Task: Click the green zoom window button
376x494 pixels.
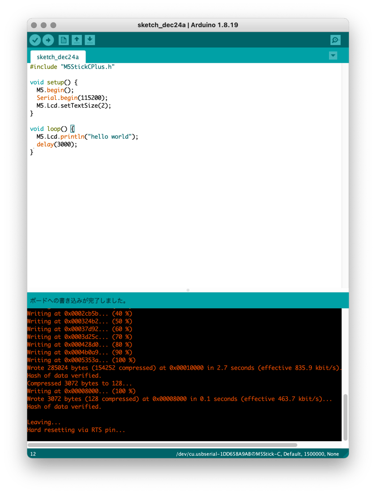Action: pos(54,25)
